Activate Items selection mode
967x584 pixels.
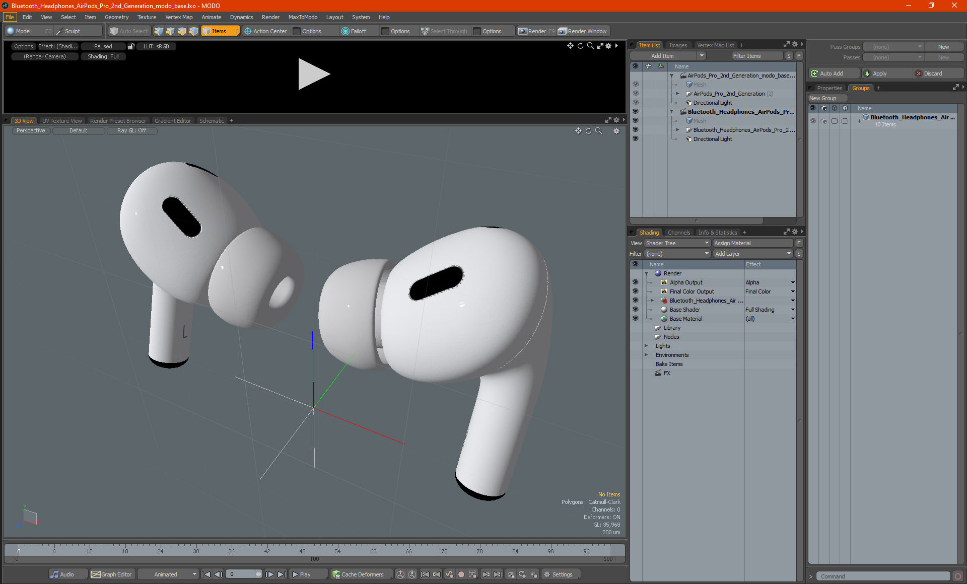click(x=220, y=31)
